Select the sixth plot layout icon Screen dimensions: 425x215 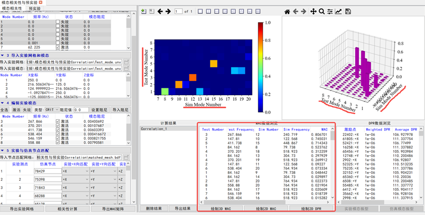coord(241,12)
